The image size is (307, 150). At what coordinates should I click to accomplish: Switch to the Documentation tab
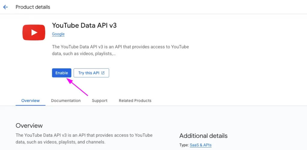[66, 101]
